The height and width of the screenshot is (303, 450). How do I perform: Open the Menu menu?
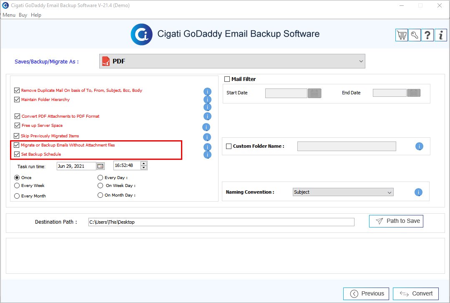pyautogui.click(x=9, y=15)
